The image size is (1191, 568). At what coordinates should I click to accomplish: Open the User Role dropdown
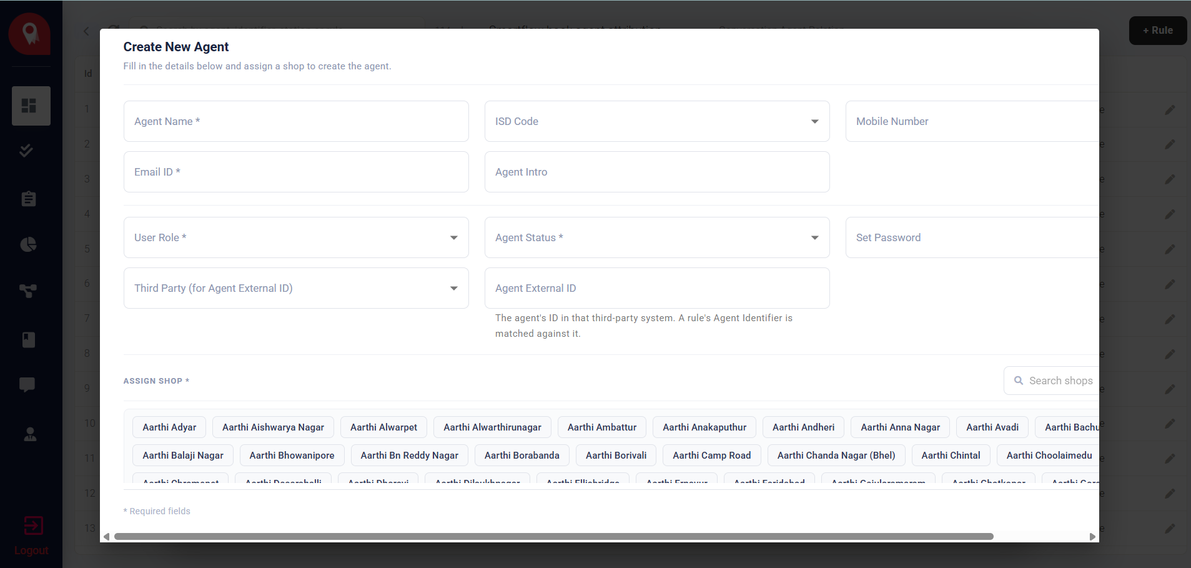click(296, 237)
